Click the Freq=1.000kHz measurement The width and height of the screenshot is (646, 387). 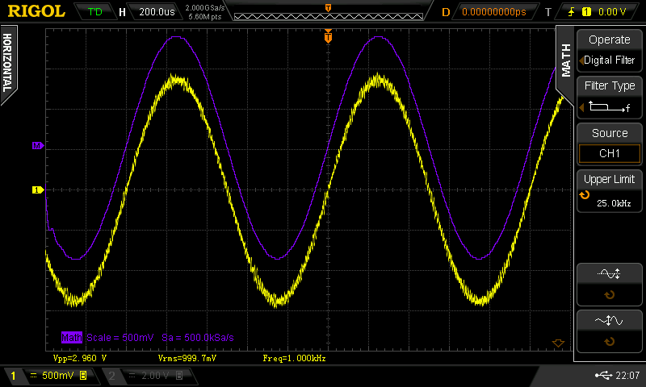(x=294, y=358)
